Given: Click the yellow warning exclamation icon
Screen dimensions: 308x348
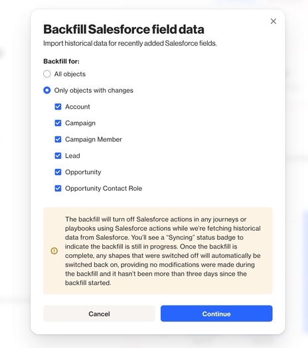Looking at the screenshot, I should (x=54, y=251).
